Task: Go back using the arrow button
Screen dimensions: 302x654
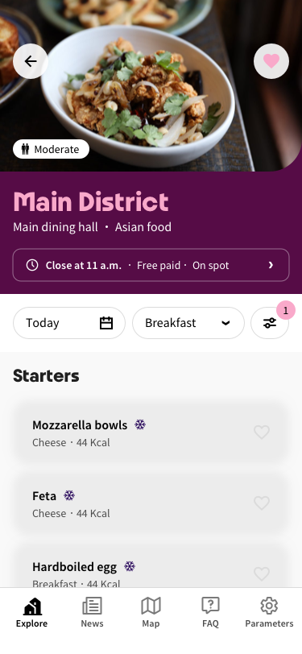Action: click(x=31, y=61)
